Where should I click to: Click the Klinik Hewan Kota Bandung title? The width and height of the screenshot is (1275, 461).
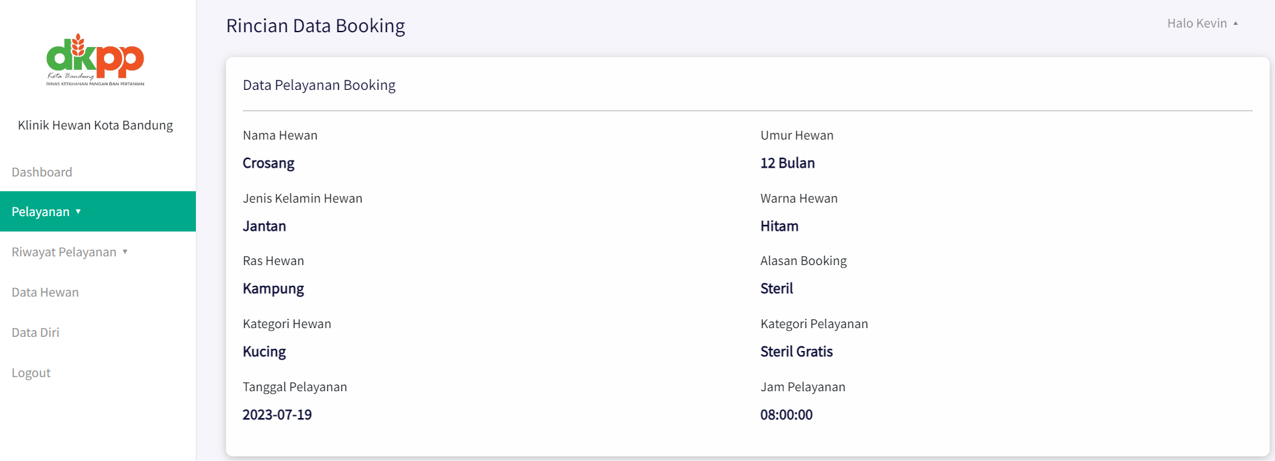coord(95,125)
